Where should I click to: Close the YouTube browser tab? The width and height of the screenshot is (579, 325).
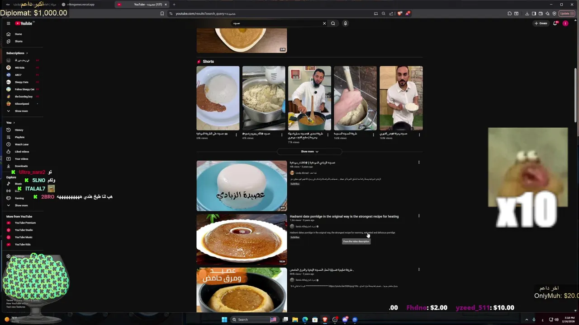tap(166, 5)
